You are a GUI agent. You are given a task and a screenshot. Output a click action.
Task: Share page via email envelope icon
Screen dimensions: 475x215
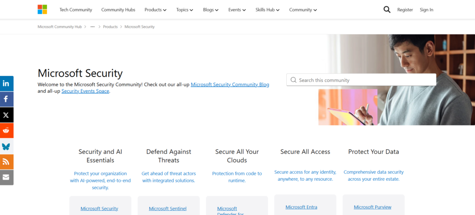tap(6, 177)
